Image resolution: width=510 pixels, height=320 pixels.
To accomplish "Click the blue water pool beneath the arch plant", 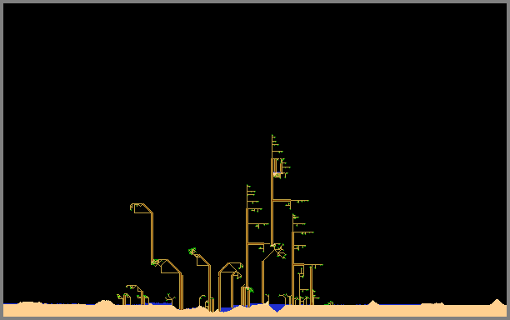I will click(227, 309).
